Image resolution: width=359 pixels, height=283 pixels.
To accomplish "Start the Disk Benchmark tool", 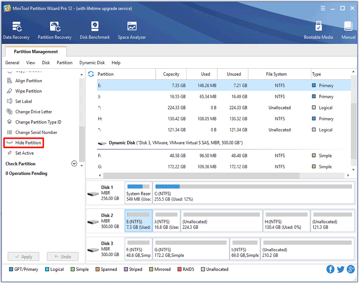I will click(x=94, y=30).
